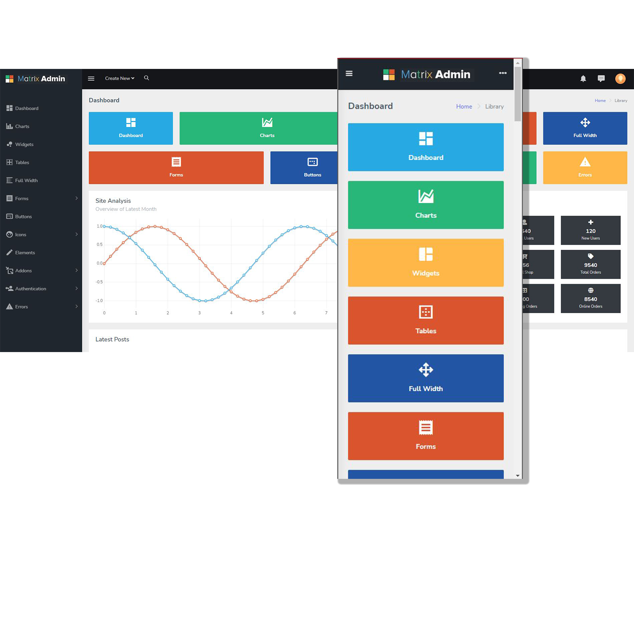The width and height of the screenshot is (634, 634).
Task: Expand the Forms submenu chevron in sidebar
Action: point(77,198)
